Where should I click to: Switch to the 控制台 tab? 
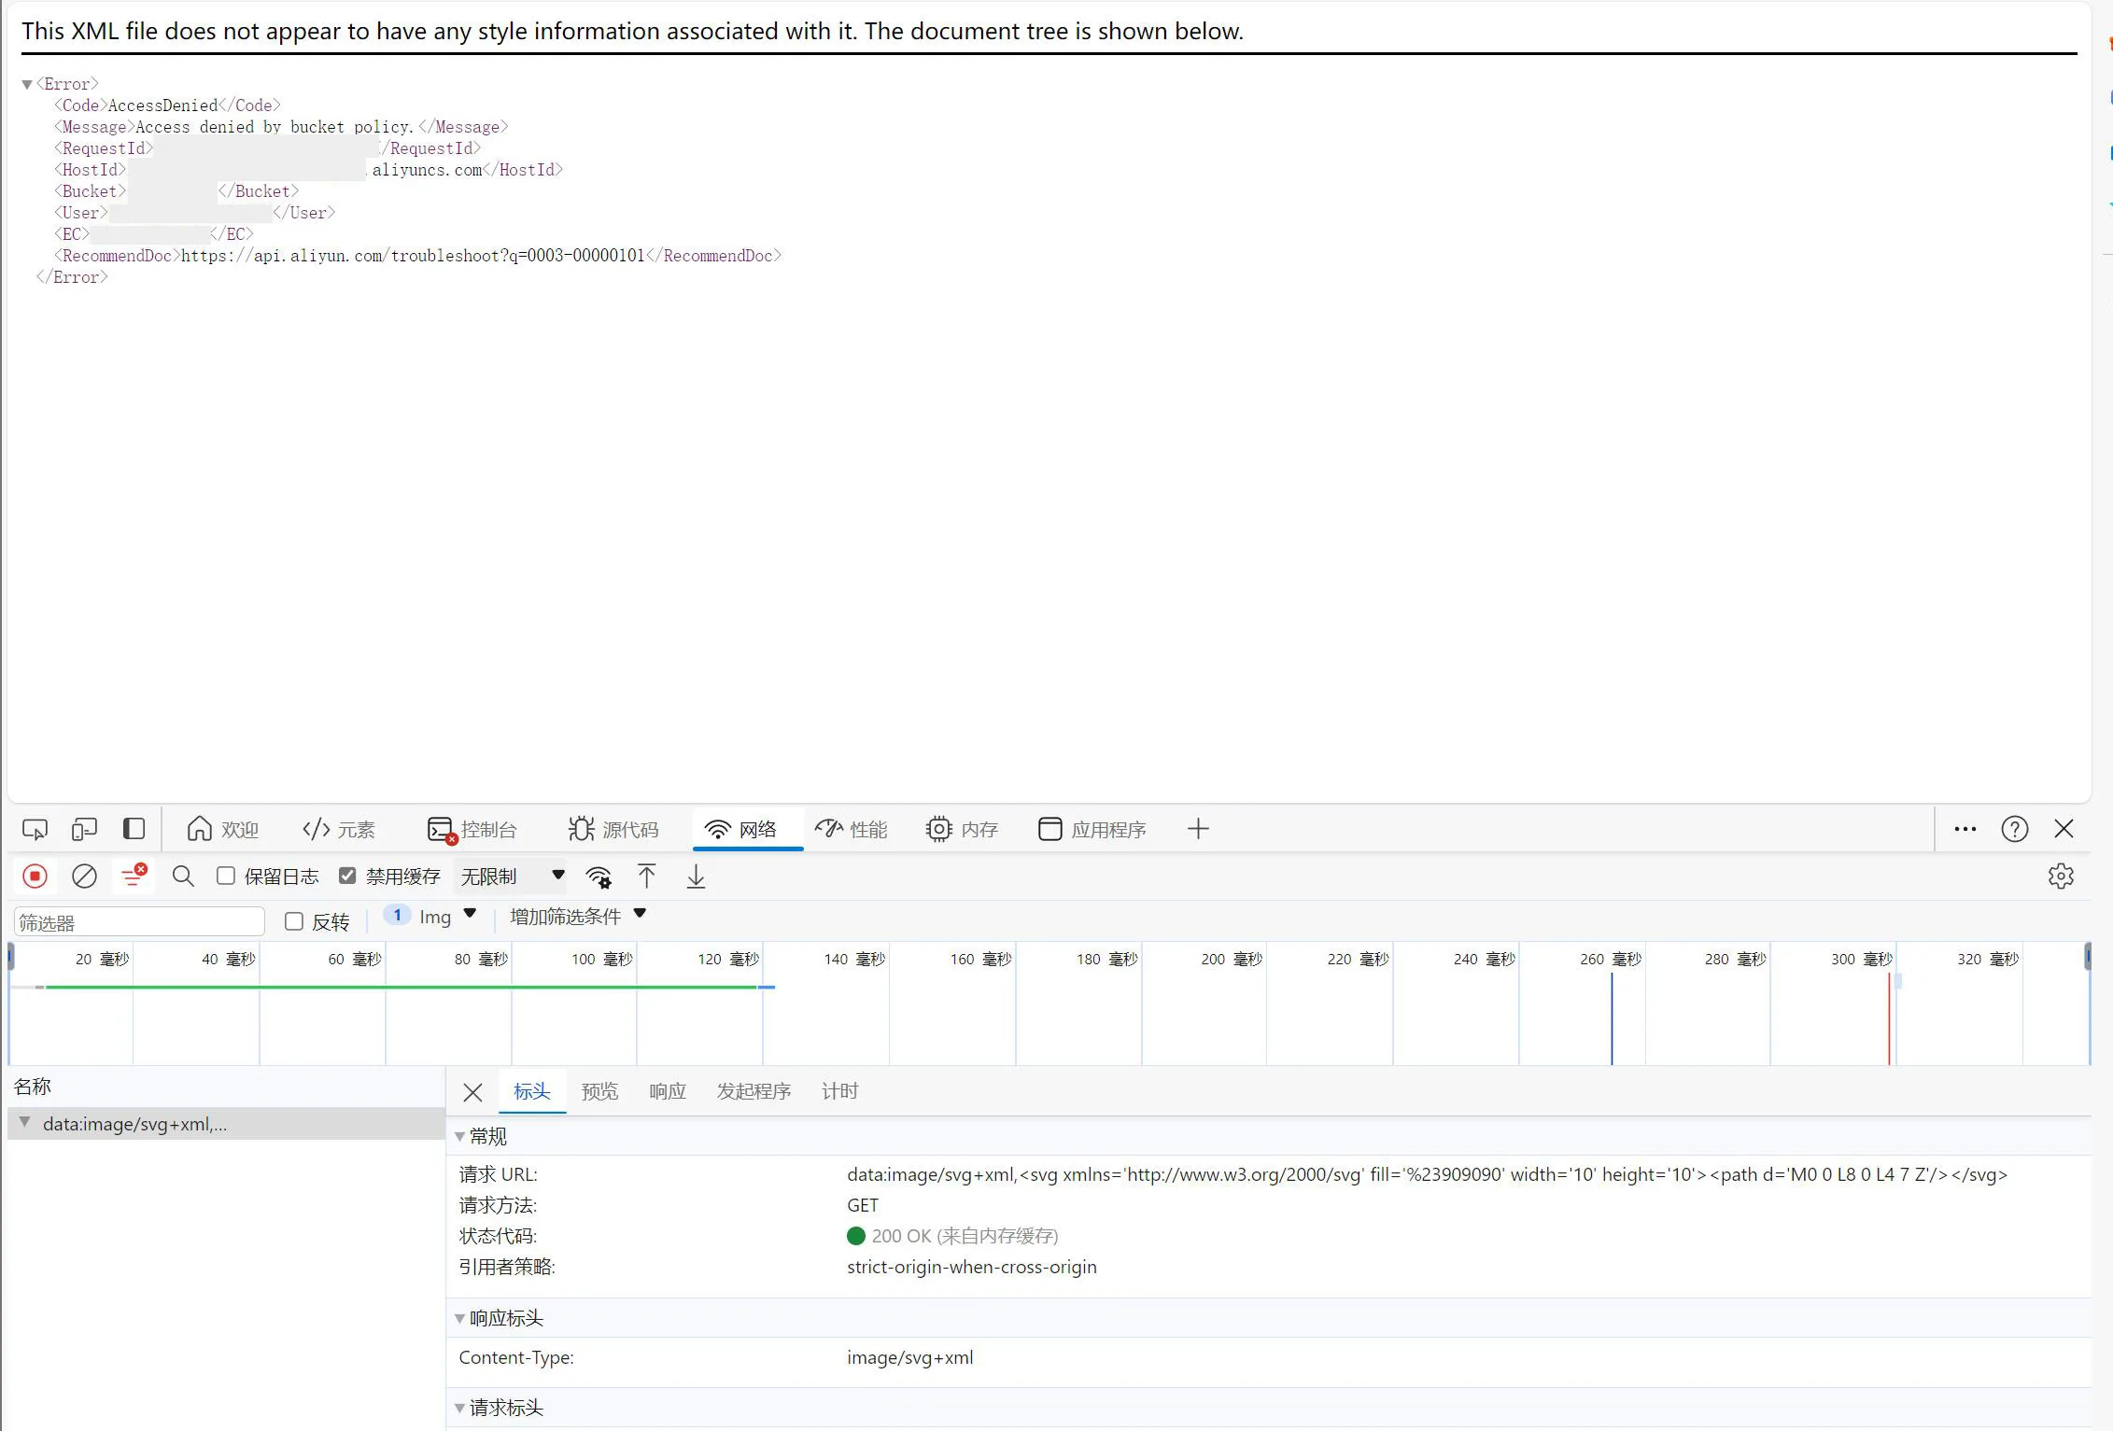pos(472,829)
